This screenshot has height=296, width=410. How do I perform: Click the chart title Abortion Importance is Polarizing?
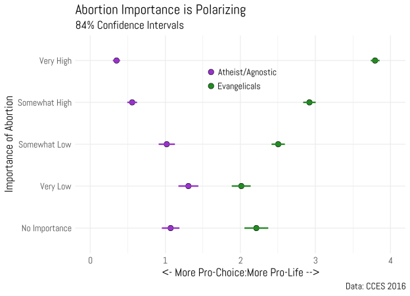tap(160, 10)
